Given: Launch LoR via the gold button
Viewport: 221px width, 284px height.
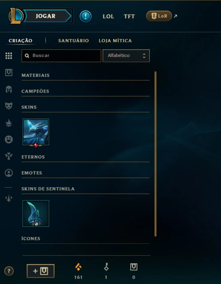Looking at the screenshot, I should coord(159,16).
